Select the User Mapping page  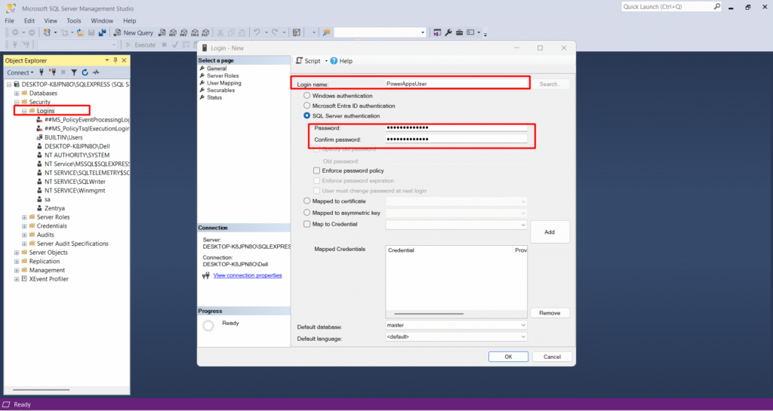223,83
